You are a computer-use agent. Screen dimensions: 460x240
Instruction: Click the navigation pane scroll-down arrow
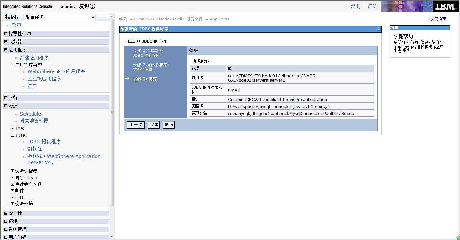112,237
